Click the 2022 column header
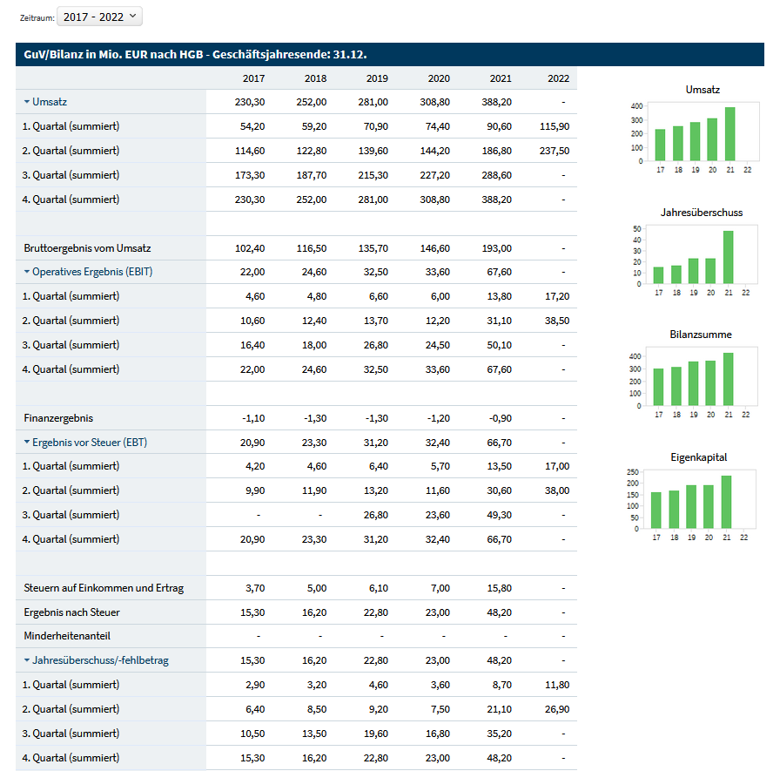This screenshot has height=771, width=780. 558,78
